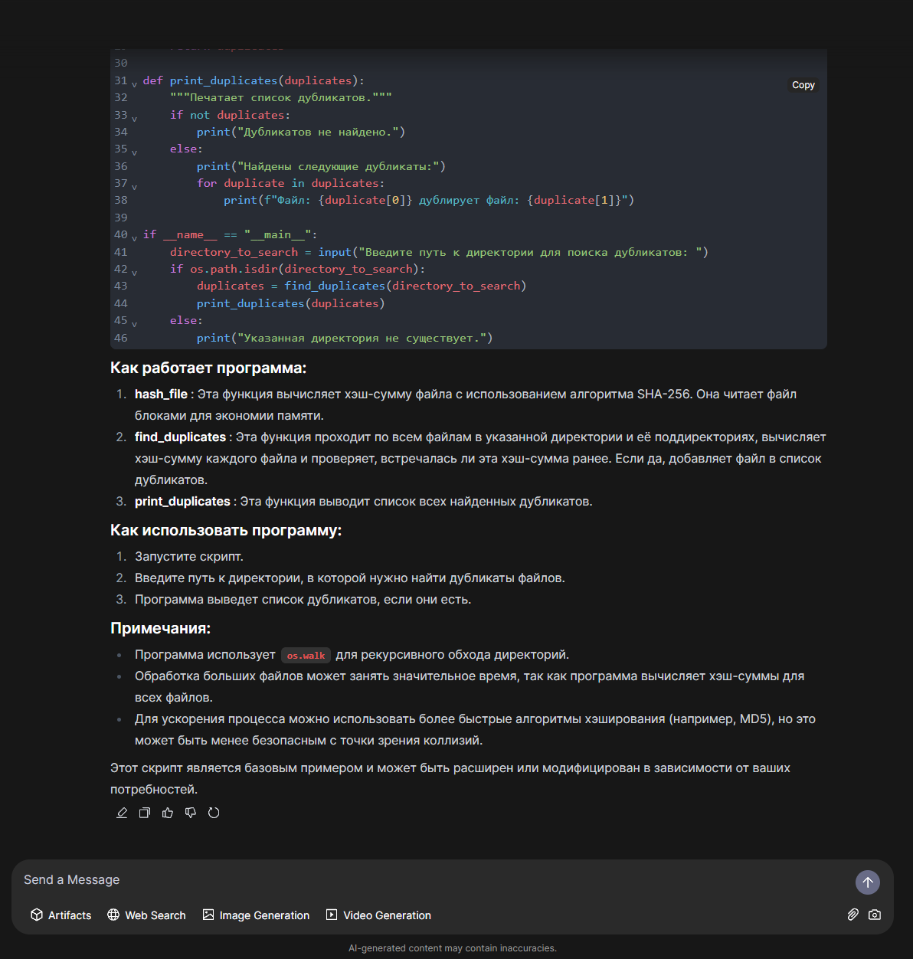
Task: Click the Artifacts cube icon
Action: (x=37, y=915)
